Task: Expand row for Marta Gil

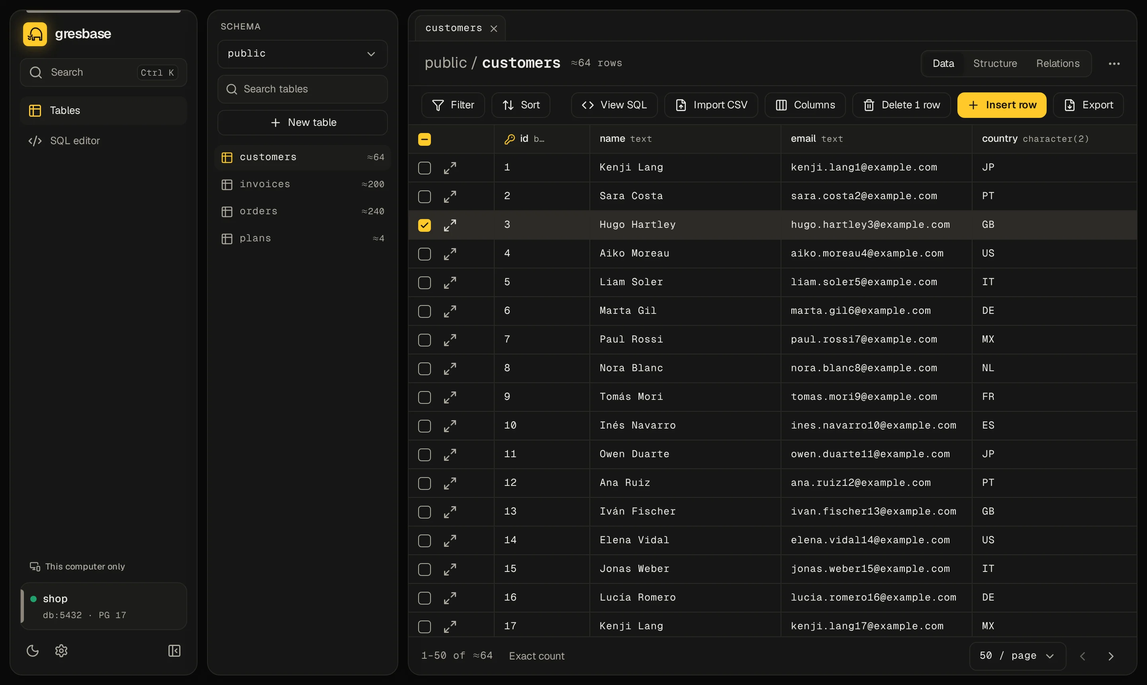Action: point(450,311)
